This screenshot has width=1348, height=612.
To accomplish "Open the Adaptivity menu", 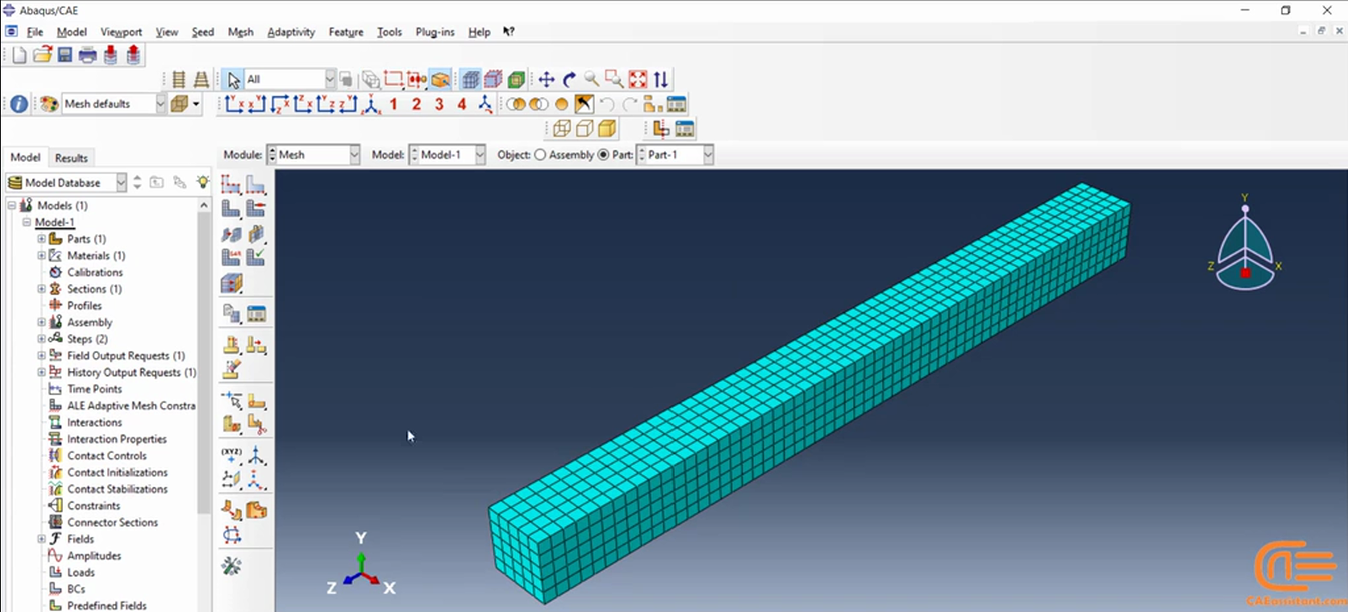I will click(291, 32).
